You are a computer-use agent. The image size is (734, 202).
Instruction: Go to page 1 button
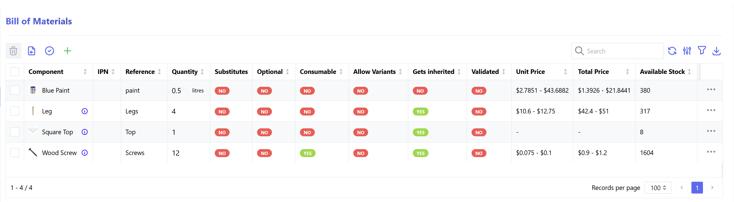point(697,188)
